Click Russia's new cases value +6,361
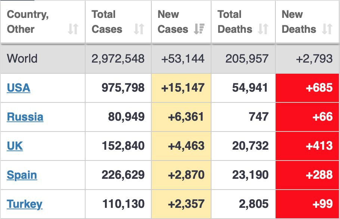 click(186, 117)
